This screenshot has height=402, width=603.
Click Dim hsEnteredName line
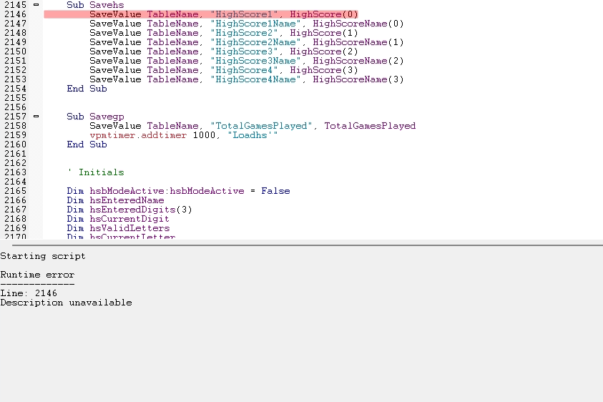tap(115, 200)
